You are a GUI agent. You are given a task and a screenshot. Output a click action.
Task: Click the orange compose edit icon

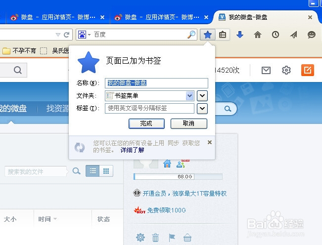pos(308,70)
